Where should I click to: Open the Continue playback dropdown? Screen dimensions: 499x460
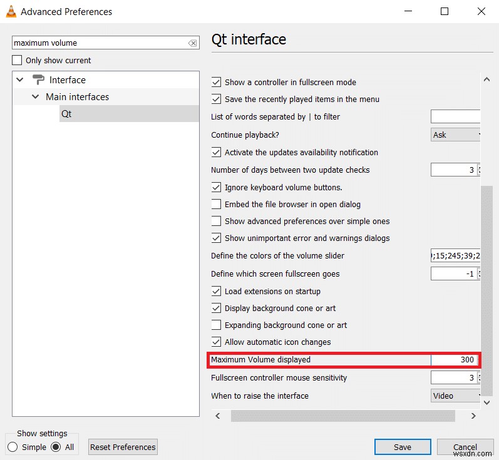point(455,135)
